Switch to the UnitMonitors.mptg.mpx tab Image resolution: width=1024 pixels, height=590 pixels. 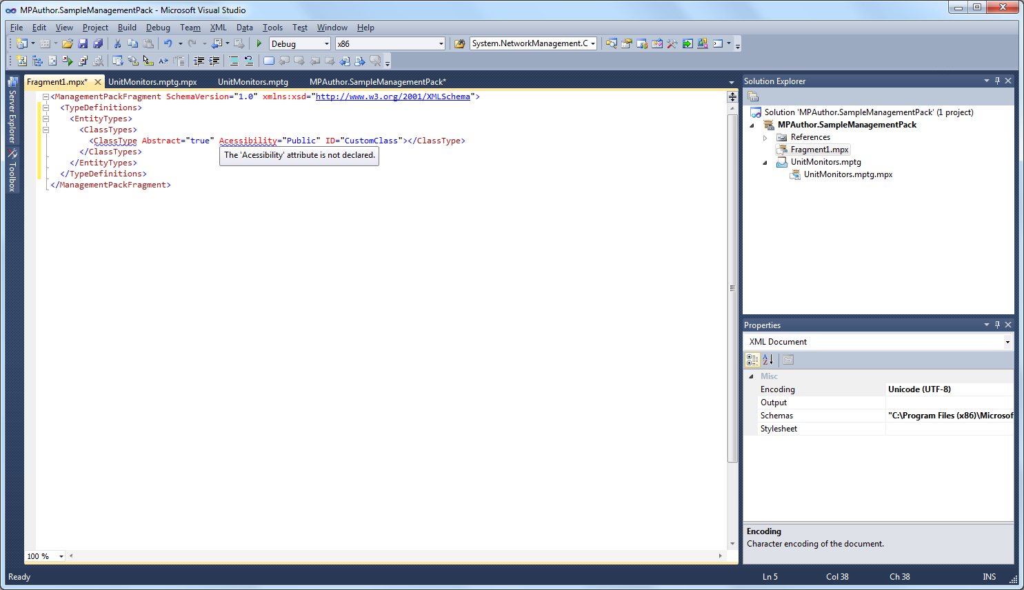click(152, 82)
